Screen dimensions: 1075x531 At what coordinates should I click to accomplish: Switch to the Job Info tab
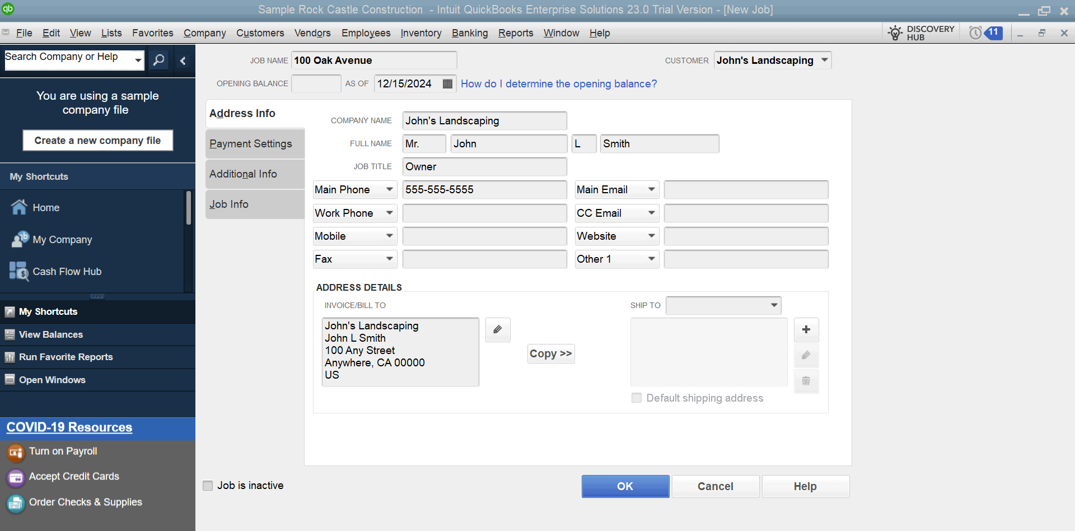point(255,204)
